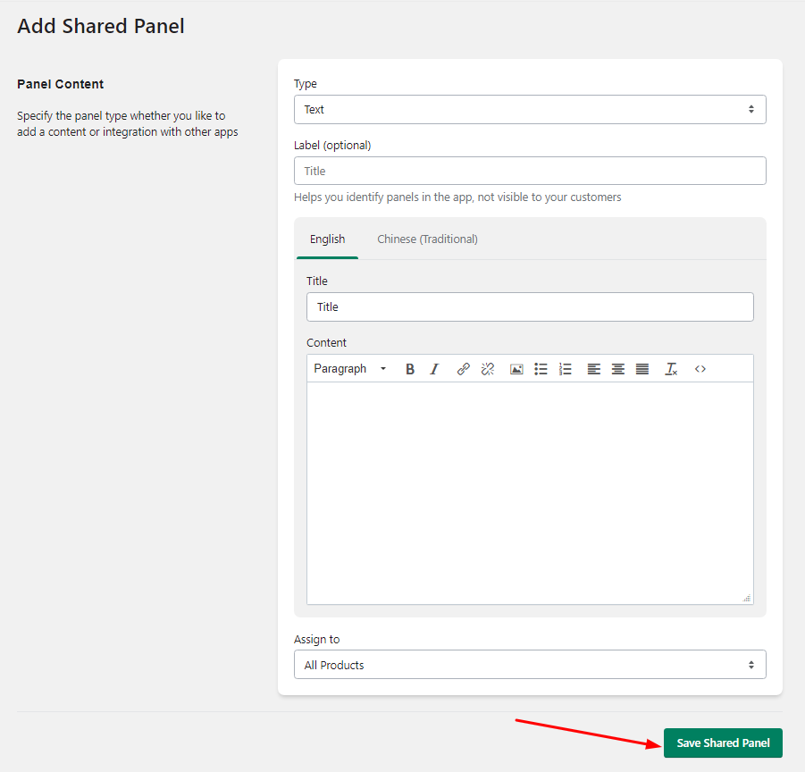Click inside the content editor text area
Screen dimensions: 805x772
[530, 492]
